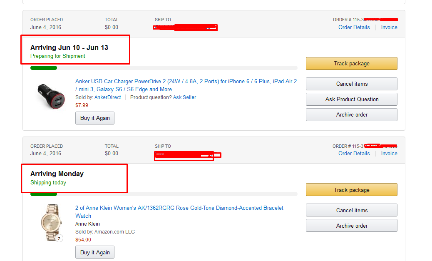Open Order Details for the watch order
Viewport: 432px width, 261px height.
coord(354,154)
